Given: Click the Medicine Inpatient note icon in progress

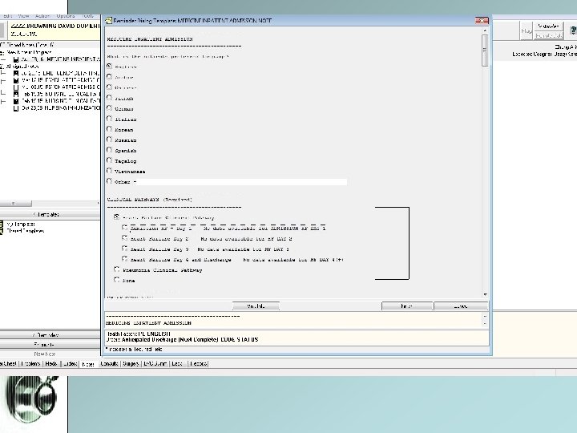Looking at the screenshot, I should tap(16, 59).
